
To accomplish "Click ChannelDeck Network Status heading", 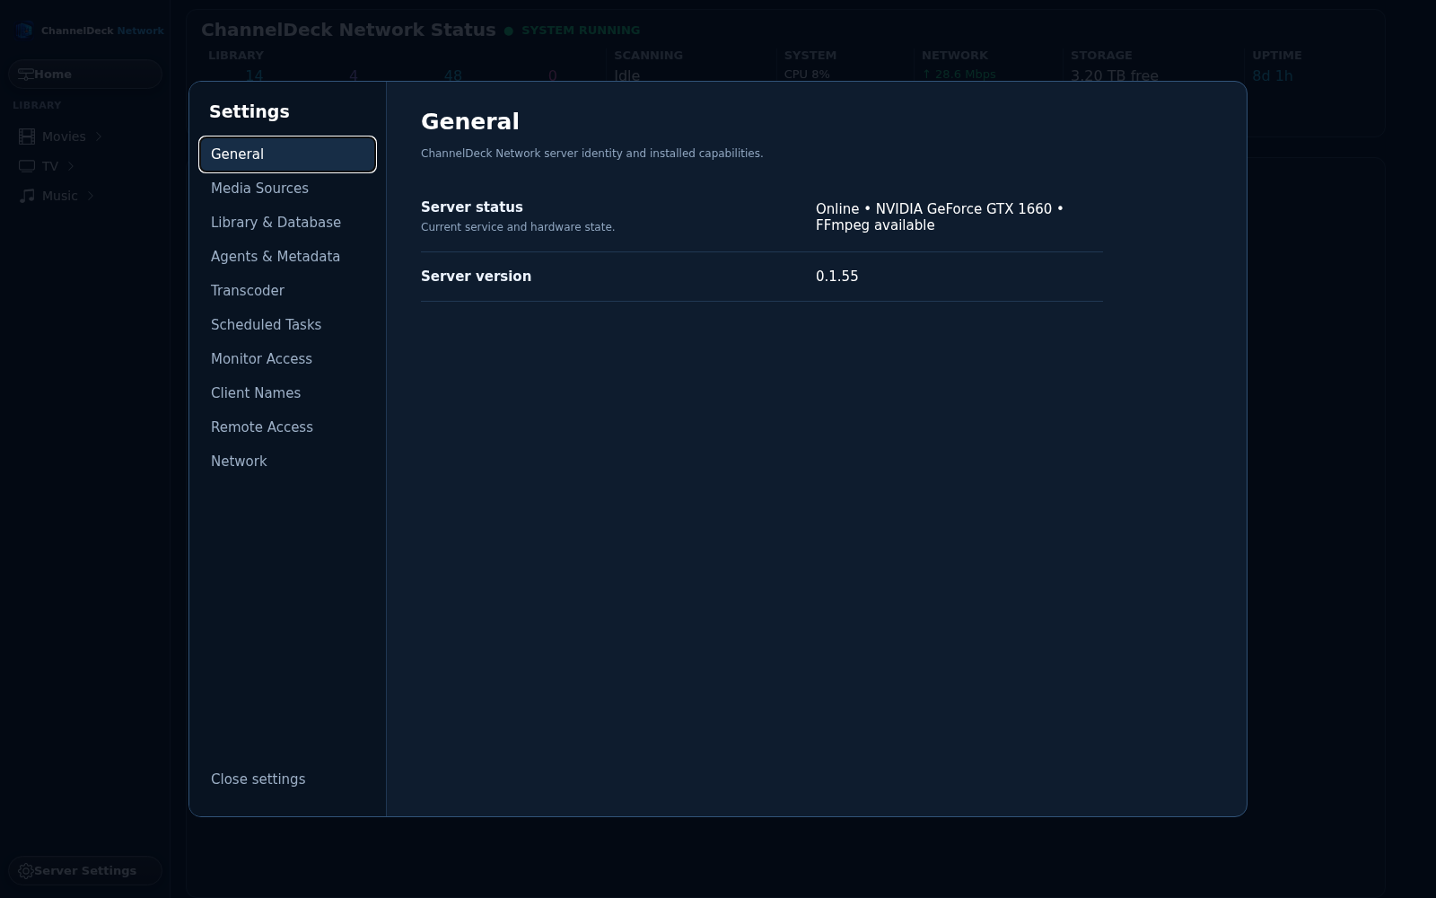I will coord(348,30).
